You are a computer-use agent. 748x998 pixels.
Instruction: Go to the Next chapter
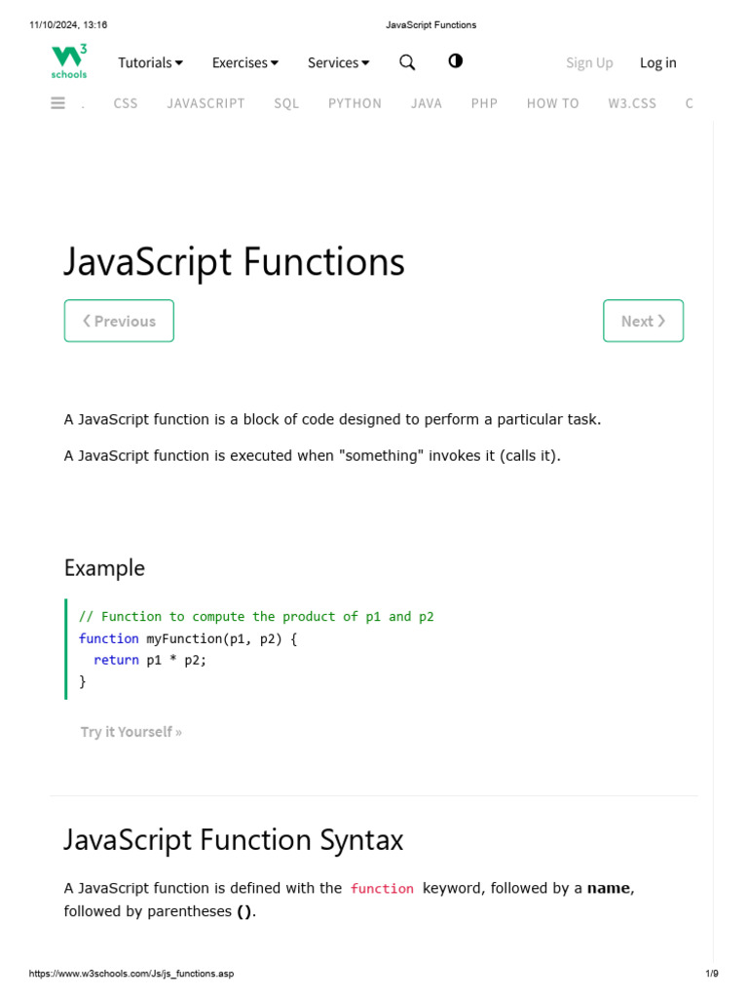point(643,321)
